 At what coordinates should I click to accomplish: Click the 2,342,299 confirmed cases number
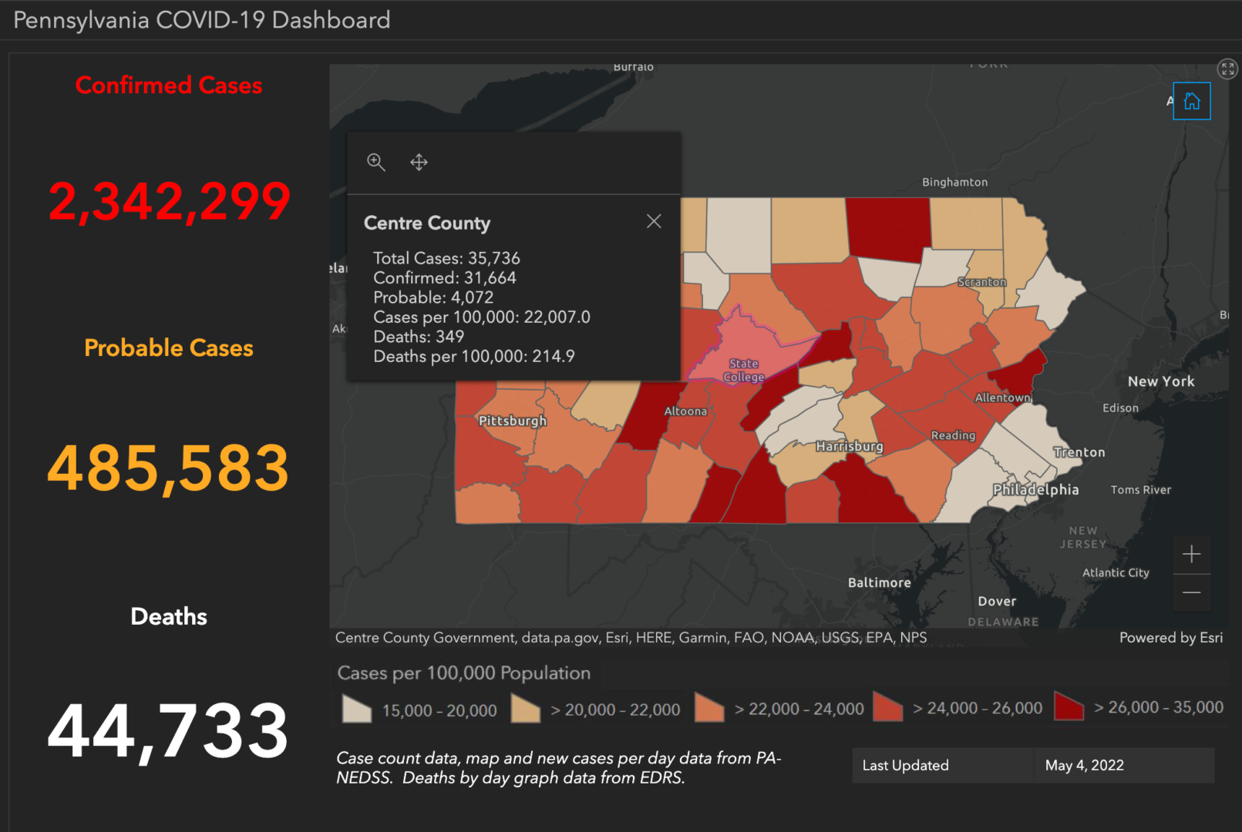point(169,202)
